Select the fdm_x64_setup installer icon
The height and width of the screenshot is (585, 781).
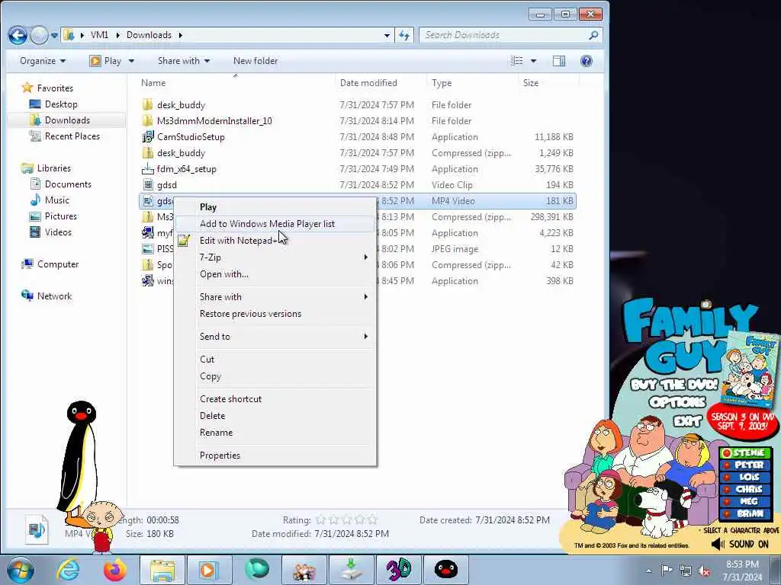click(148, 168)
